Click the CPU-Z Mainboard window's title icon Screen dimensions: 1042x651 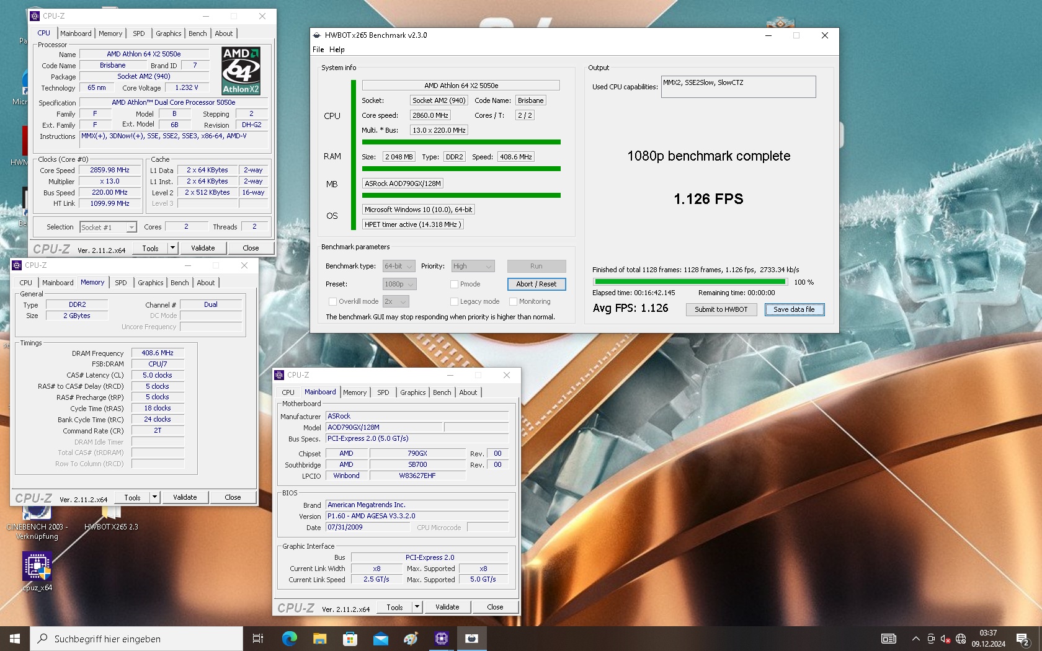(280, 375)
